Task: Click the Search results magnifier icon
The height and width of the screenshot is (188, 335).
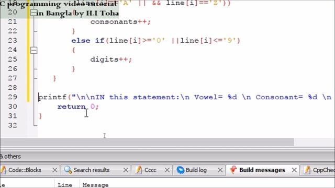Action: coord(68,170)
